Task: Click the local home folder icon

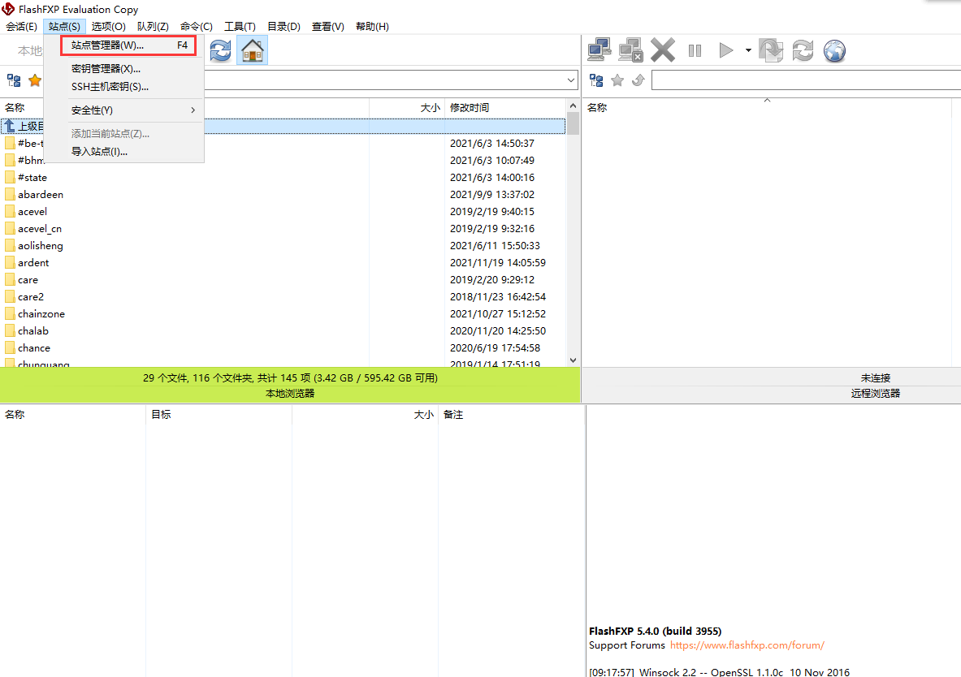Action: 253,51
